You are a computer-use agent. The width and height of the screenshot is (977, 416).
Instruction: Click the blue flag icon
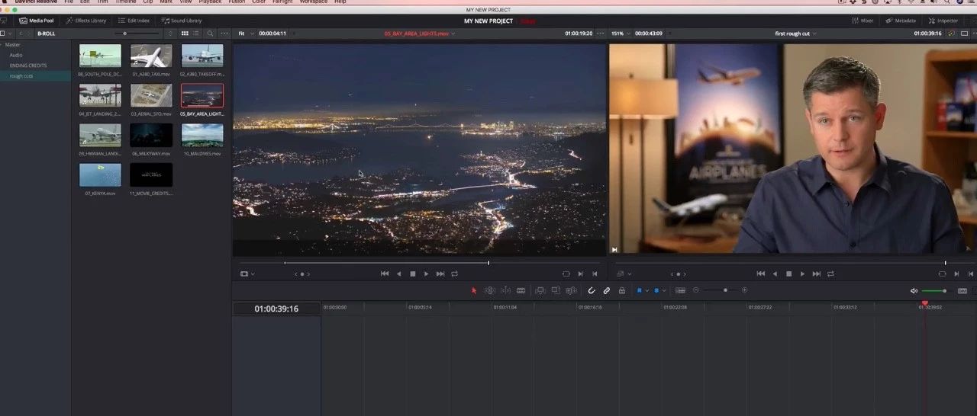[640, 290]
